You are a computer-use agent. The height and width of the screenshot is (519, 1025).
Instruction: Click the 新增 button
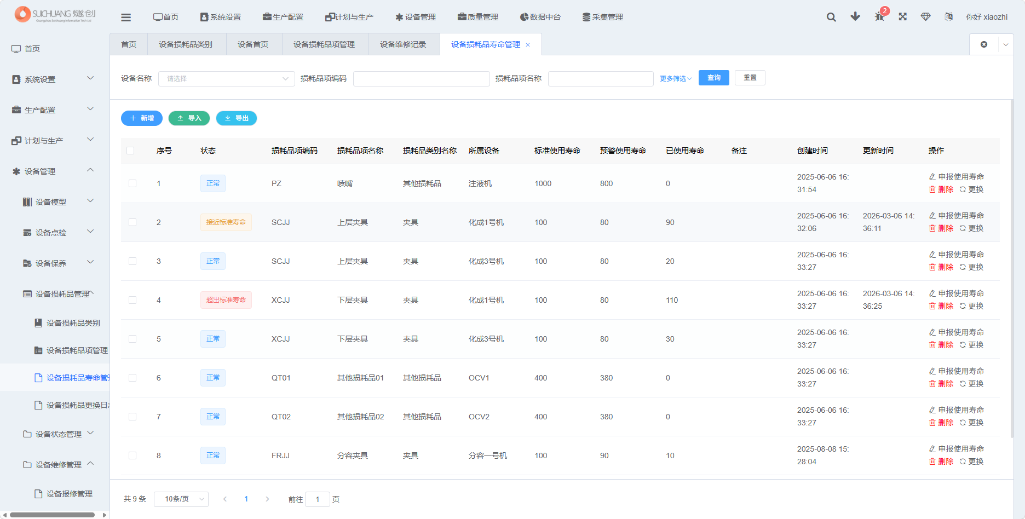(x=142, y=118)
